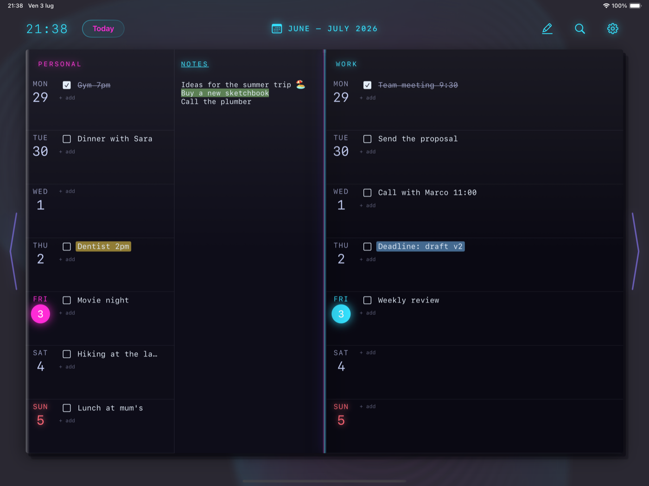Add a work item on Thursday 2
This screenshot has width=649, height=486.
click(368, 259)
